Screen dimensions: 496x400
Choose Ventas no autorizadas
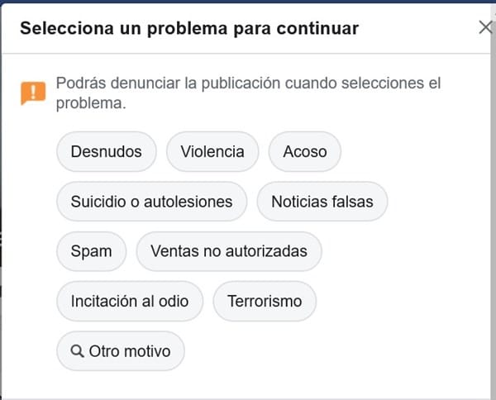pos(228,251)
